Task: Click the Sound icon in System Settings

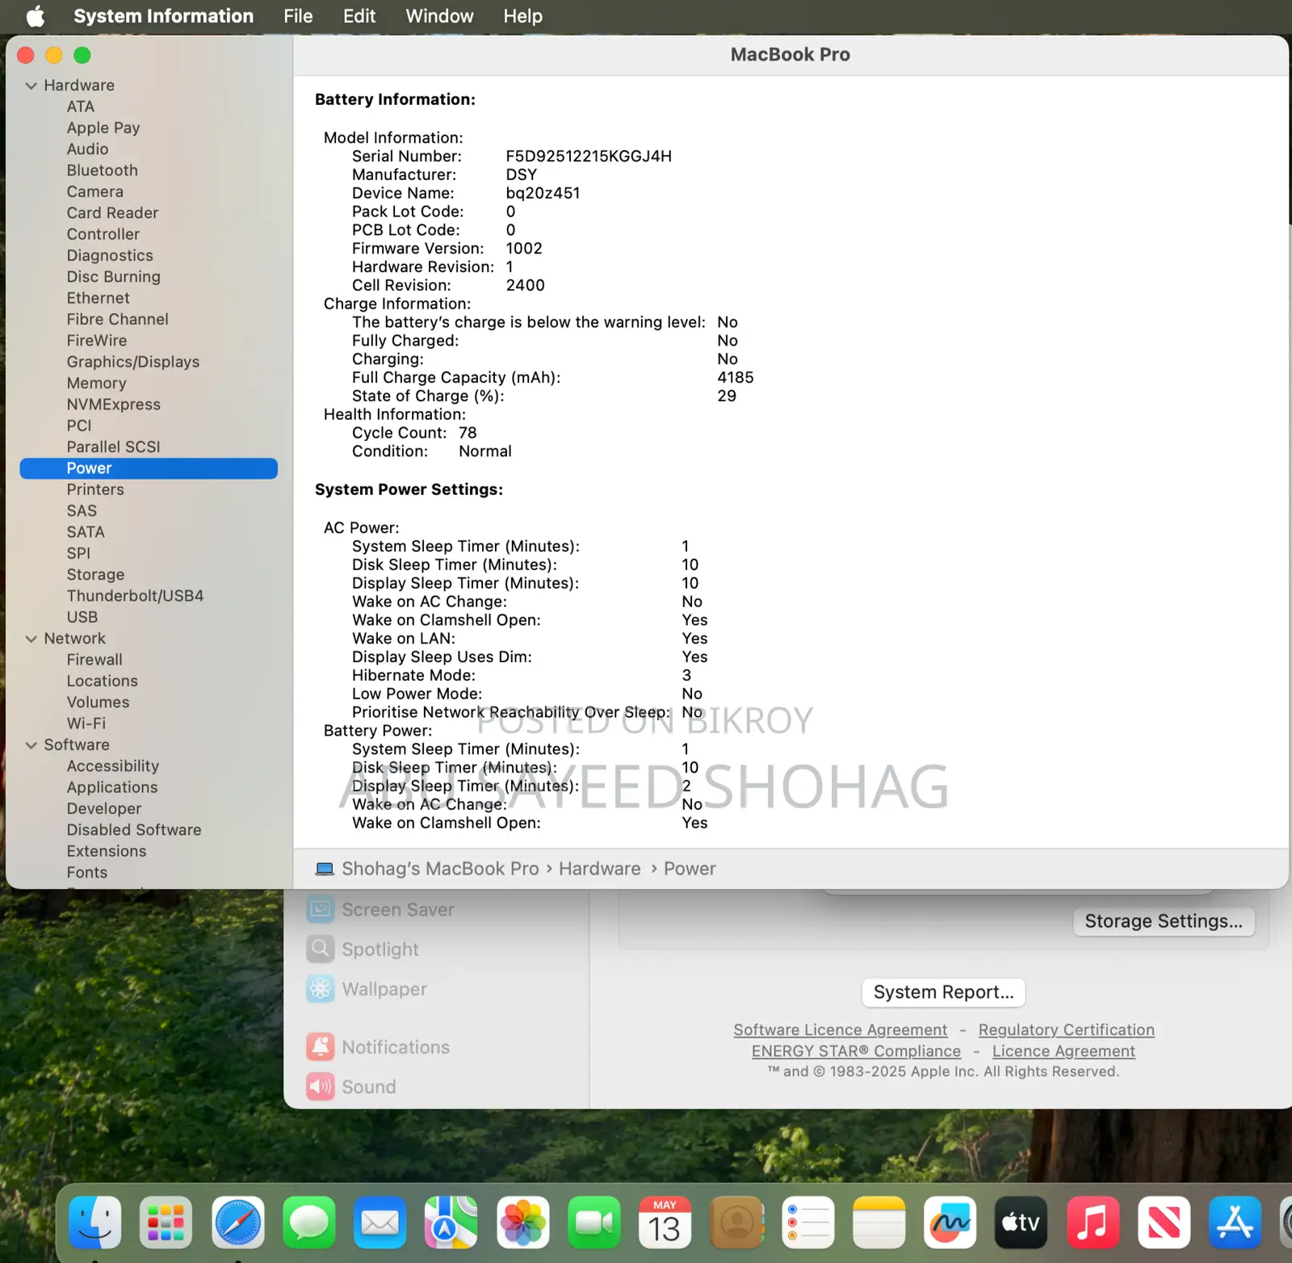Action: point(321,1086)
